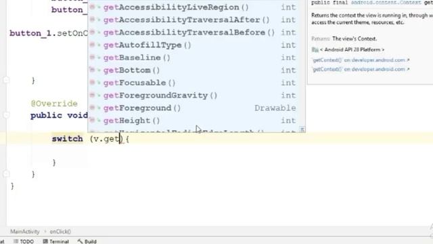Click method icon beside getHeight()
Image resolution: width=433 pixels, height=244 pixels.
(x=93, y=121)
